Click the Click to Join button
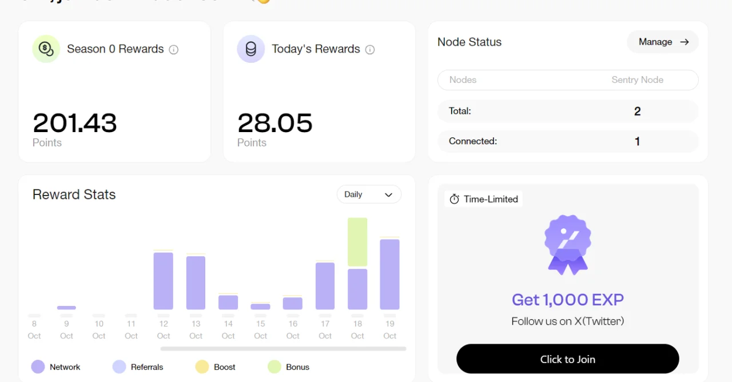 568,359
